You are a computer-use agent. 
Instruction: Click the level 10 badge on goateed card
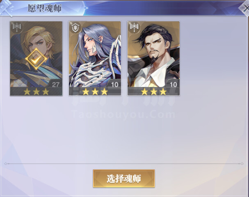pyautogui.click(x=173, y=85)
